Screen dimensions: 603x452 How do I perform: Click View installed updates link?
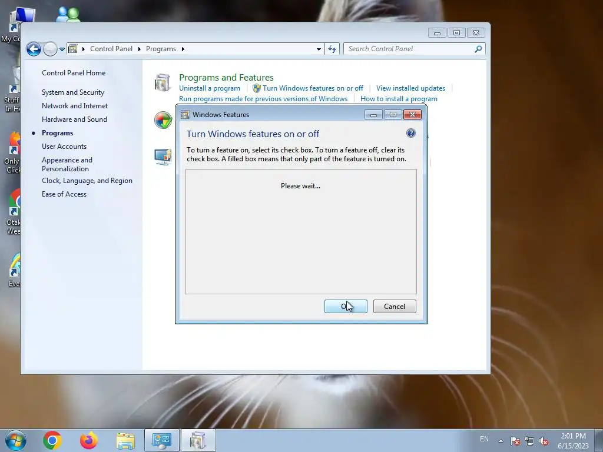point(410,88)
